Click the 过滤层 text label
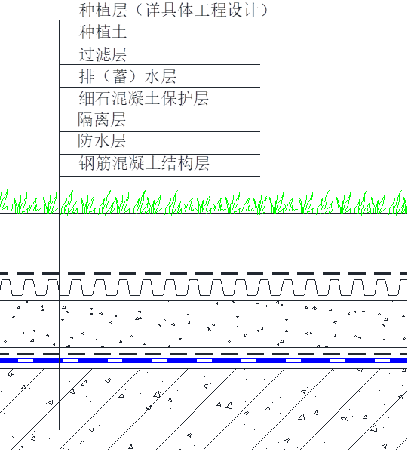This screenshot has width=408, height=452. (x=103, y=54)
